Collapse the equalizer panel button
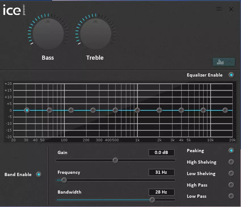 click(x=223, y=62)
